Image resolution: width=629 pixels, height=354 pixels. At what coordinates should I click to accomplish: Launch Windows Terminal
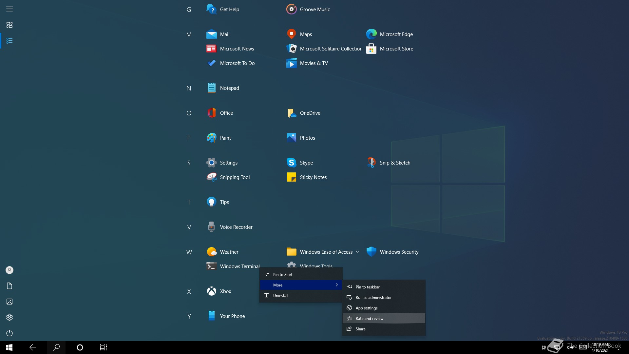(233, 266)
